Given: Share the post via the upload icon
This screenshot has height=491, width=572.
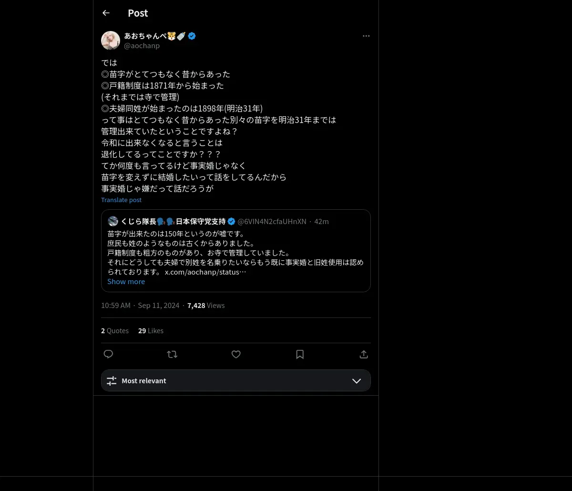Looking at the screenshot, I should [x=364, y=354].
